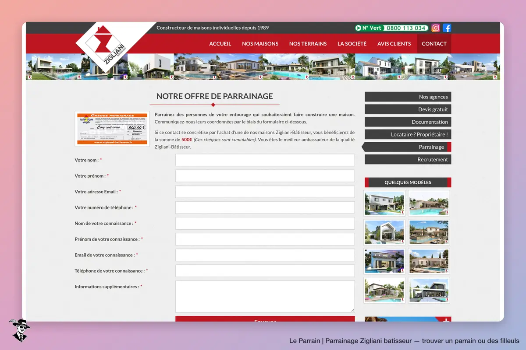Open third-row right model thumbnail
The image size is (526, 350).
tap(429, 261)
